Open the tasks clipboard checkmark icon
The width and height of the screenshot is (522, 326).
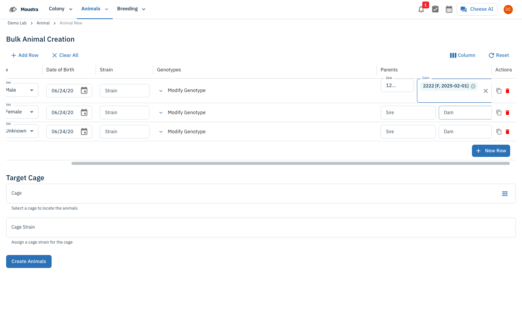(435, 9)
